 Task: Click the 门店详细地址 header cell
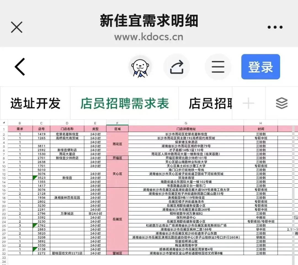coord(186,129)
